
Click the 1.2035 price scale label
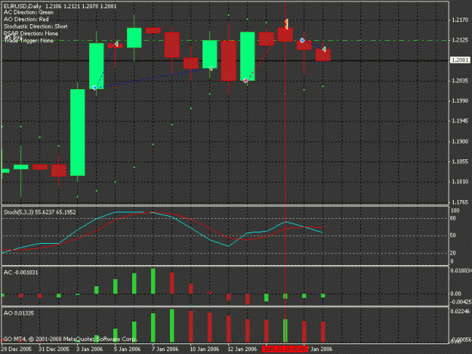click(460, 81)
